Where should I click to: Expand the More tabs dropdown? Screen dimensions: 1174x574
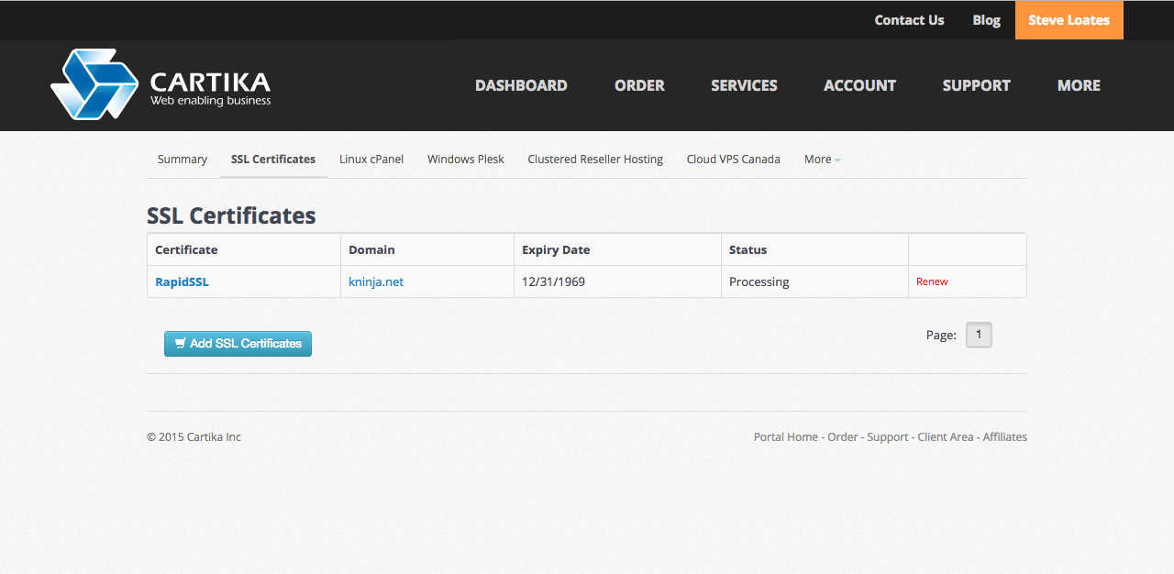[x=822, y=159]
